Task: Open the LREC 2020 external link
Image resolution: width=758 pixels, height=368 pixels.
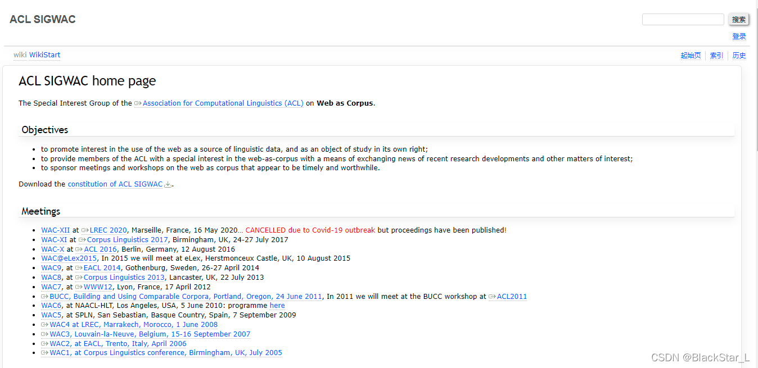Action: 108,230
